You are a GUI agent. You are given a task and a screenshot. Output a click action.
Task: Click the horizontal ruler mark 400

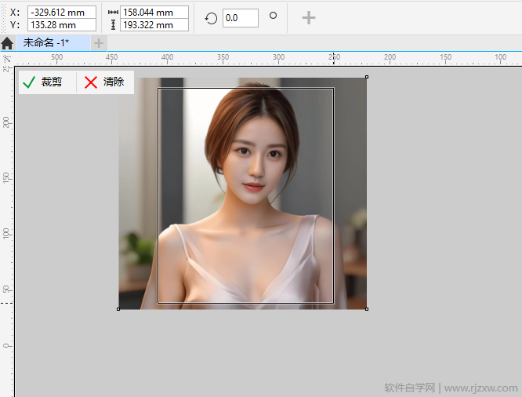167,57
